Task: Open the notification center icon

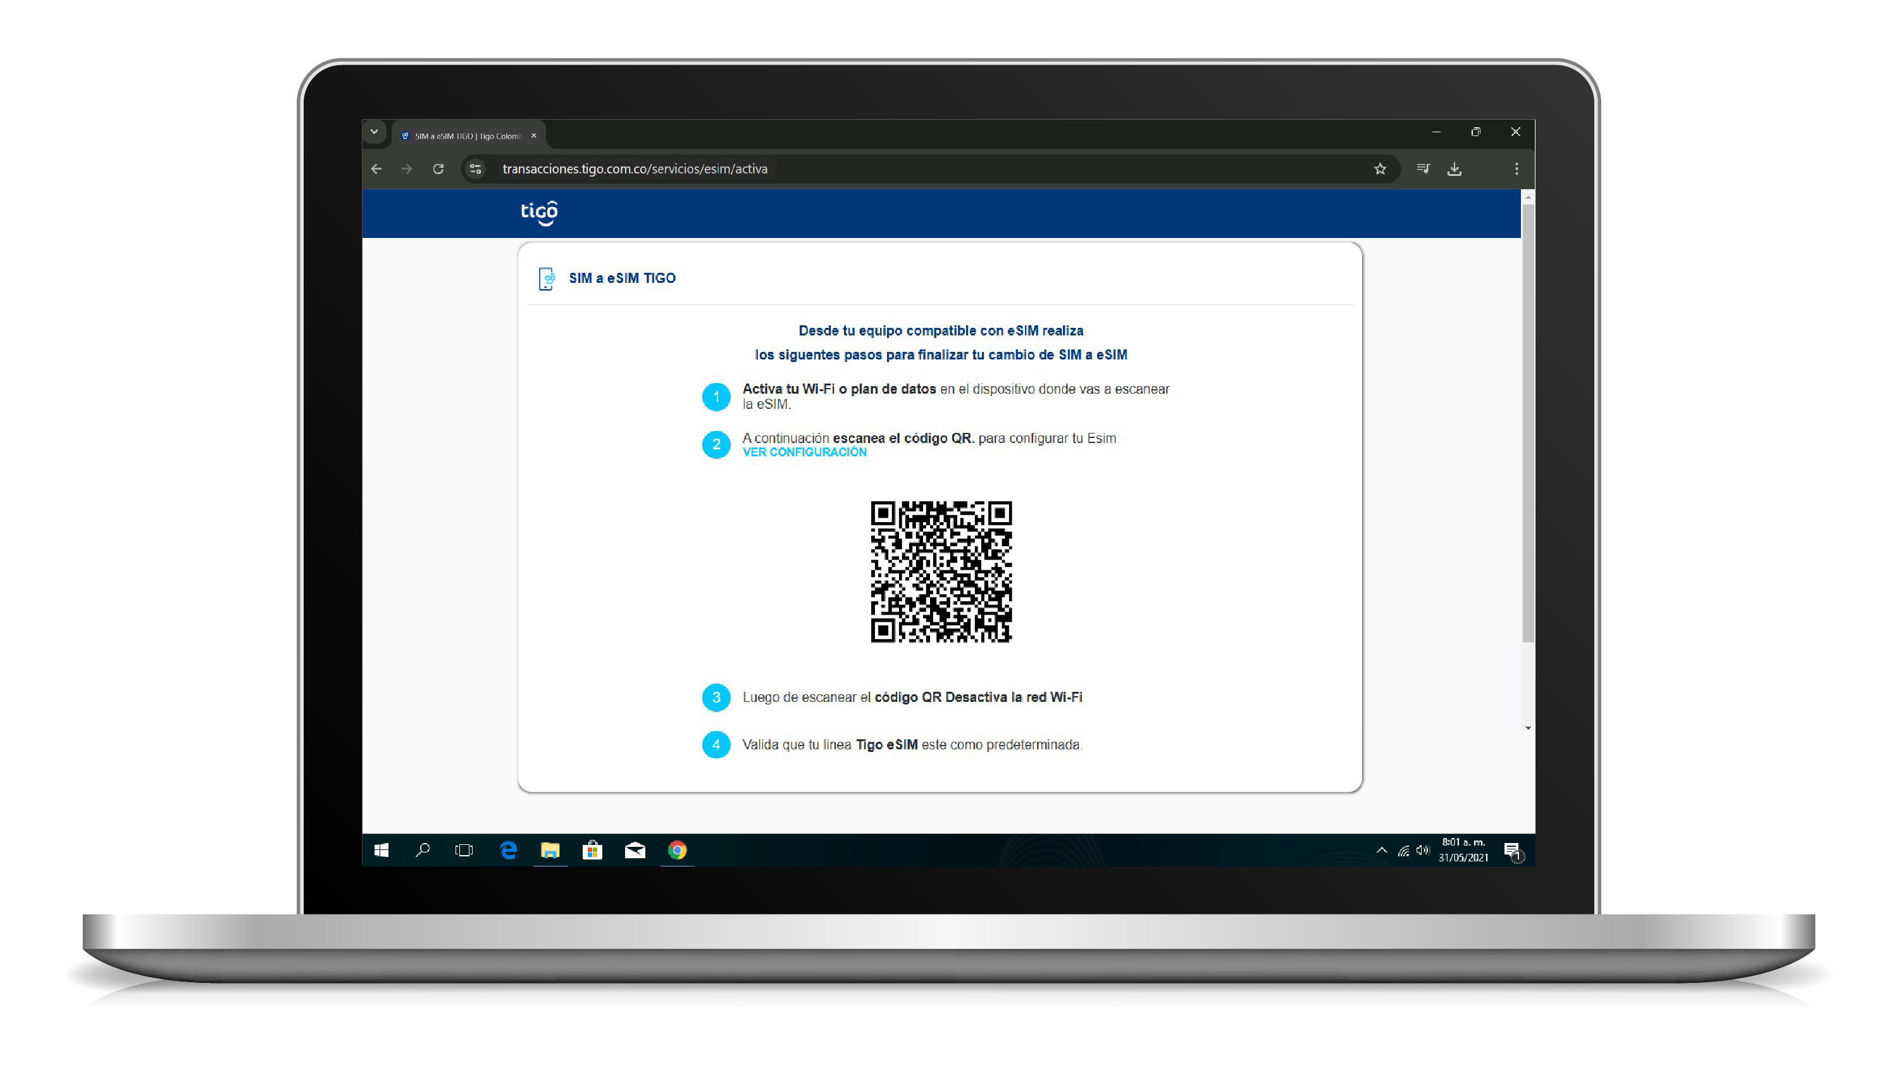Action: point(1513,851)
